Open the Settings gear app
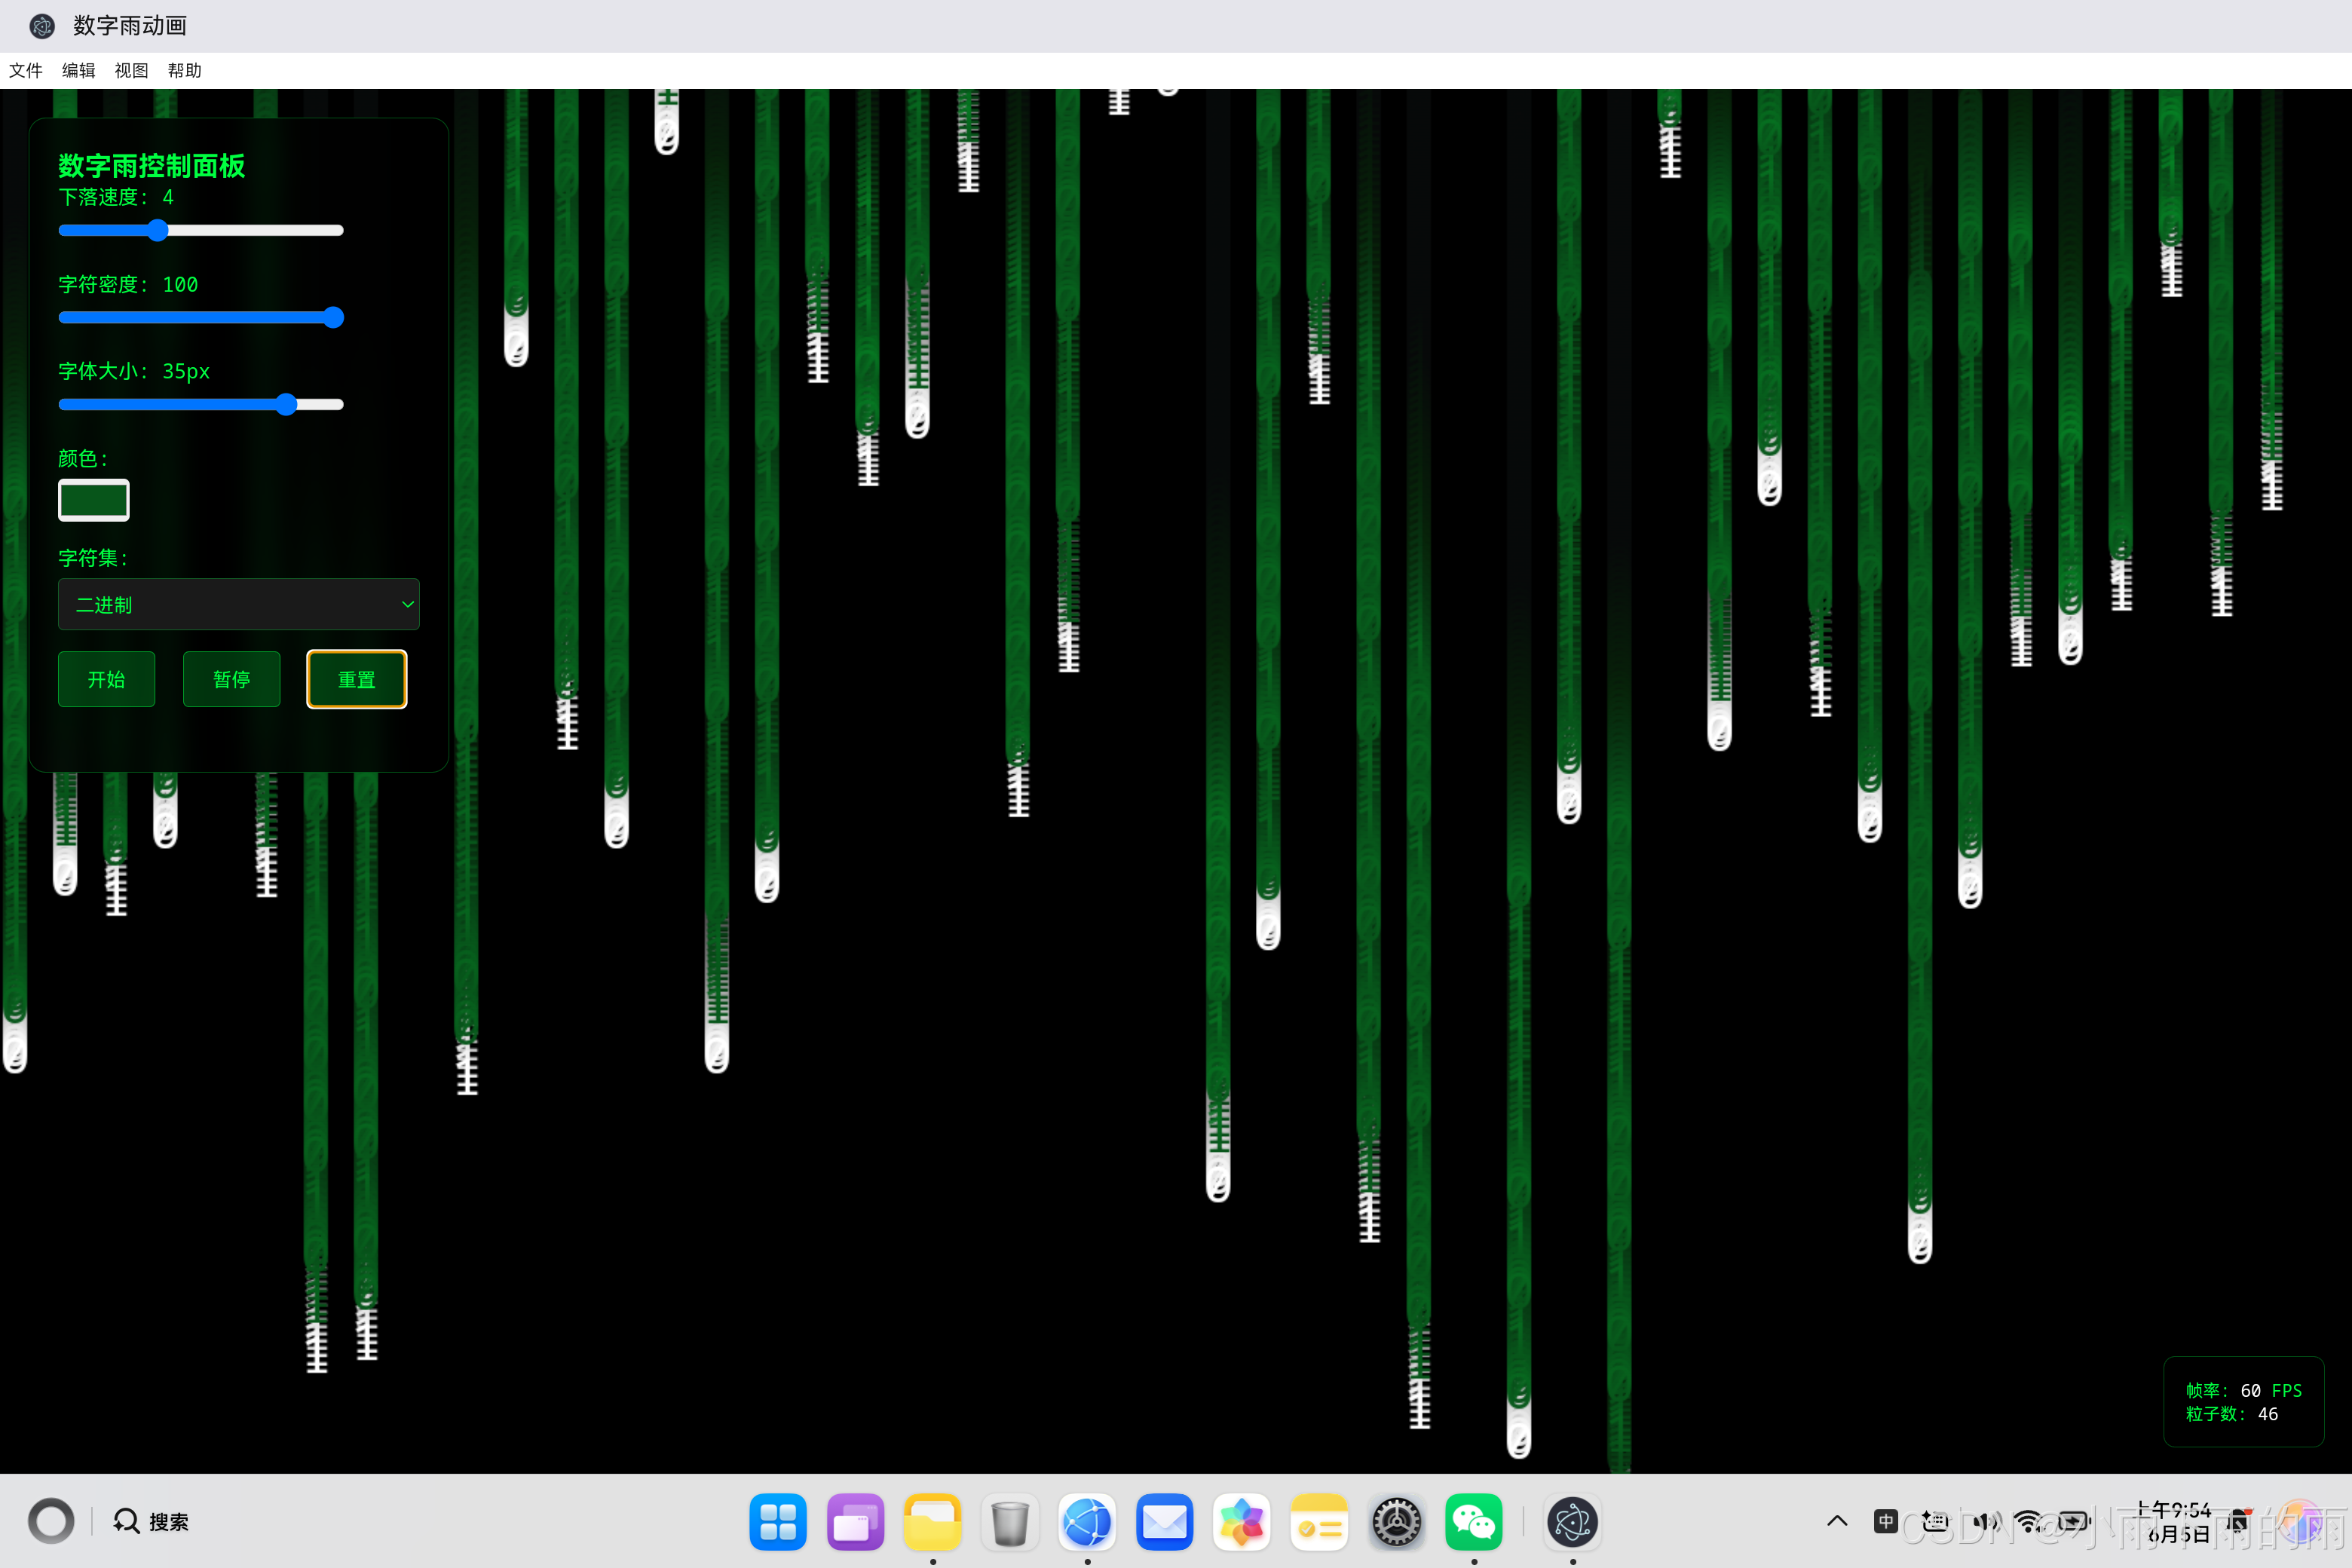2352x1568 pixels. coord(1396,1522)
